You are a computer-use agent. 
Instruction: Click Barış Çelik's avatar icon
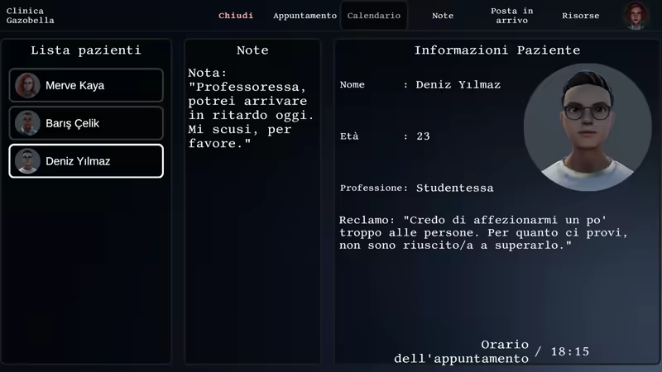click(x=27, y=123)
